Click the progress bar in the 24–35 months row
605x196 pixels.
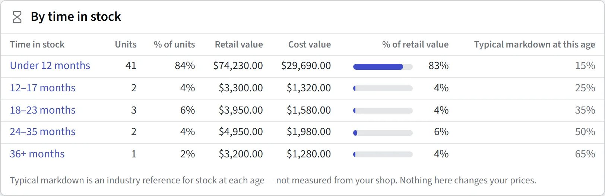pos(383,133)
